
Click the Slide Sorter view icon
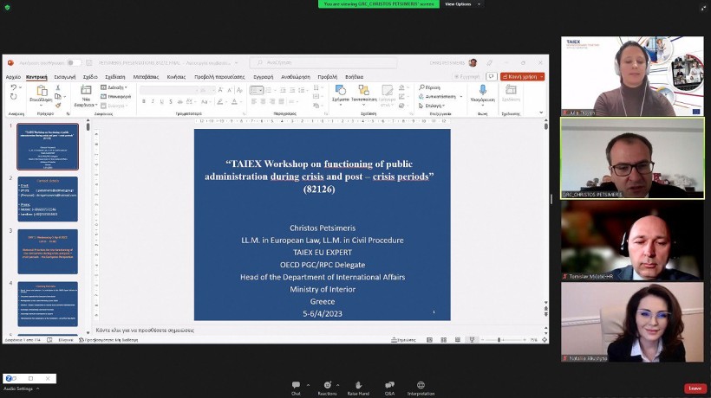click(443, 340)
